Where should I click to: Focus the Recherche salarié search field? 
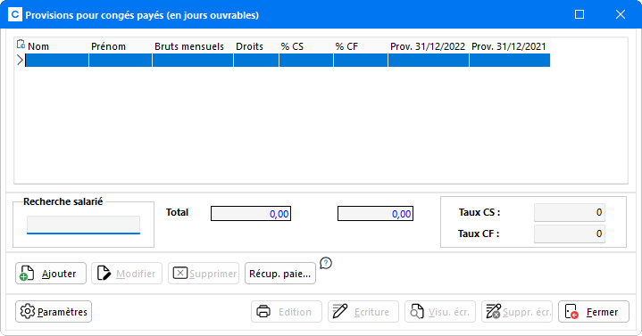[x=84, y=225]
